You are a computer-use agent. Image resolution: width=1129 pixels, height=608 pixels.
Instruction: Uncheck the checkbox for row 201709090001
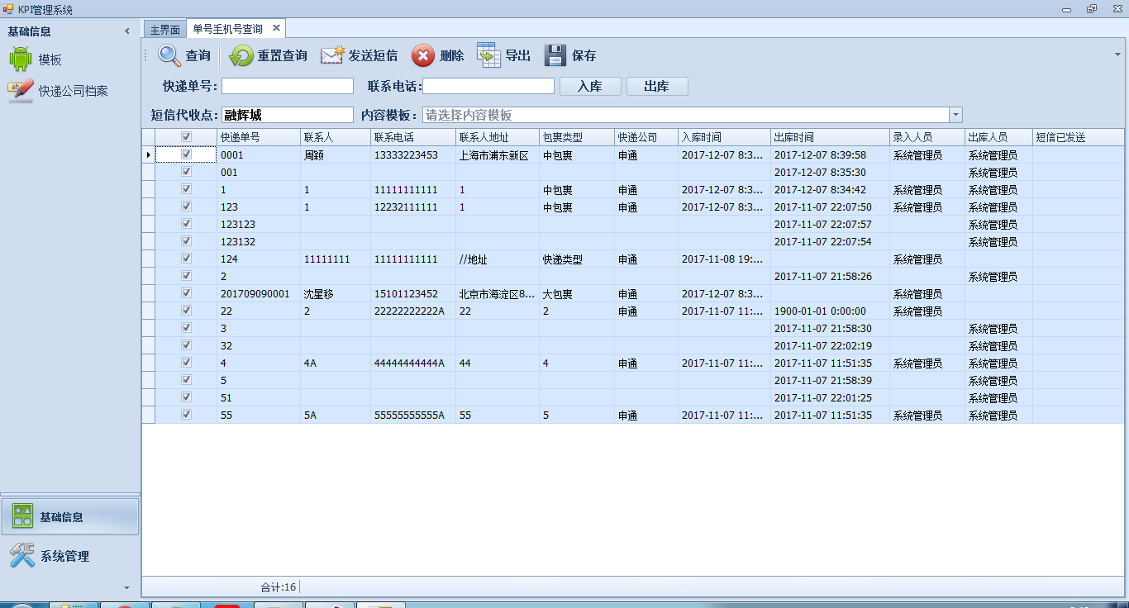(186, 293)
